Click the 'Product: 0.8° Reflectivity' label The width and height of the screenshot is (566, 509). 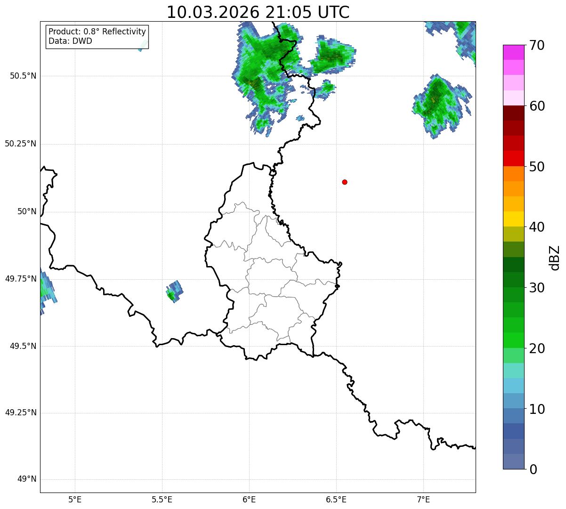[97, 32]
